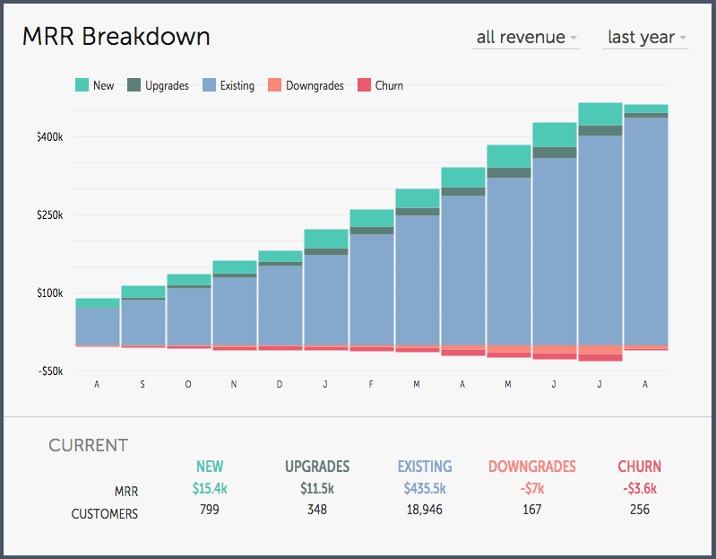Click the DOWNGRADES column heading
The image size is (716, 559).
532,467
